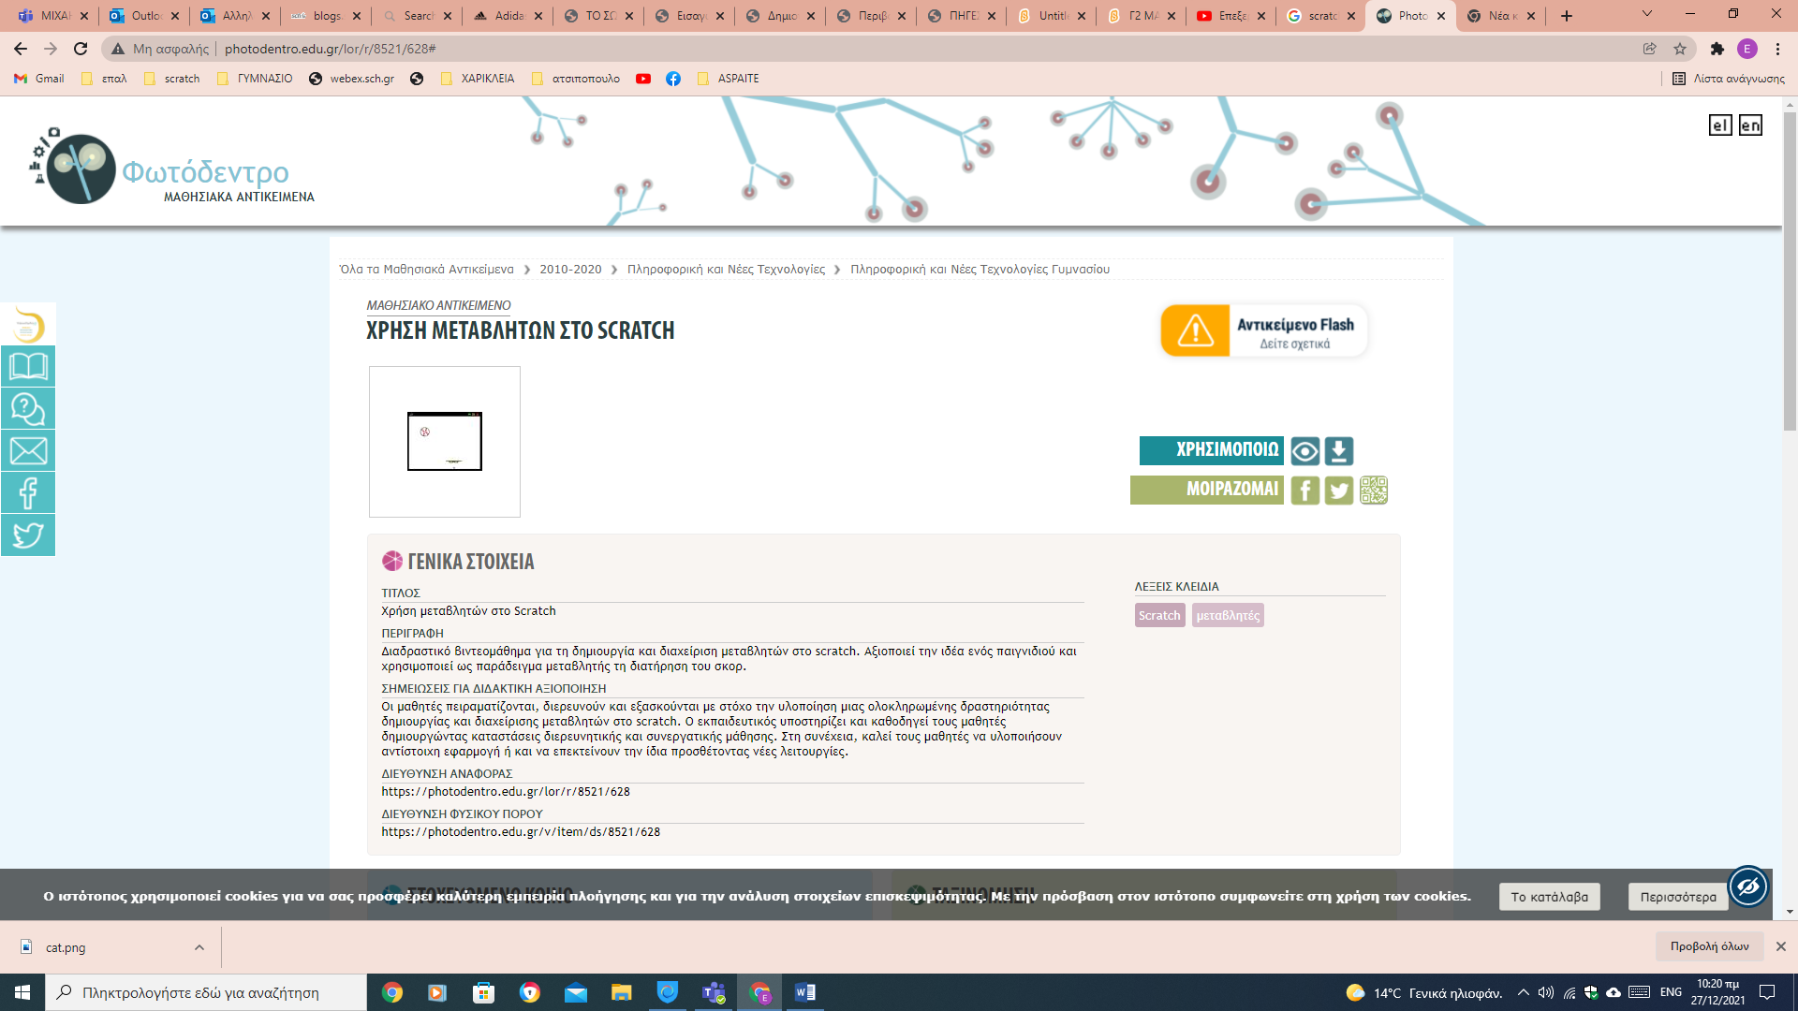Switch to the Adidas tab
Viewport: 1798px width, 1011px height.
pos(507,16)
